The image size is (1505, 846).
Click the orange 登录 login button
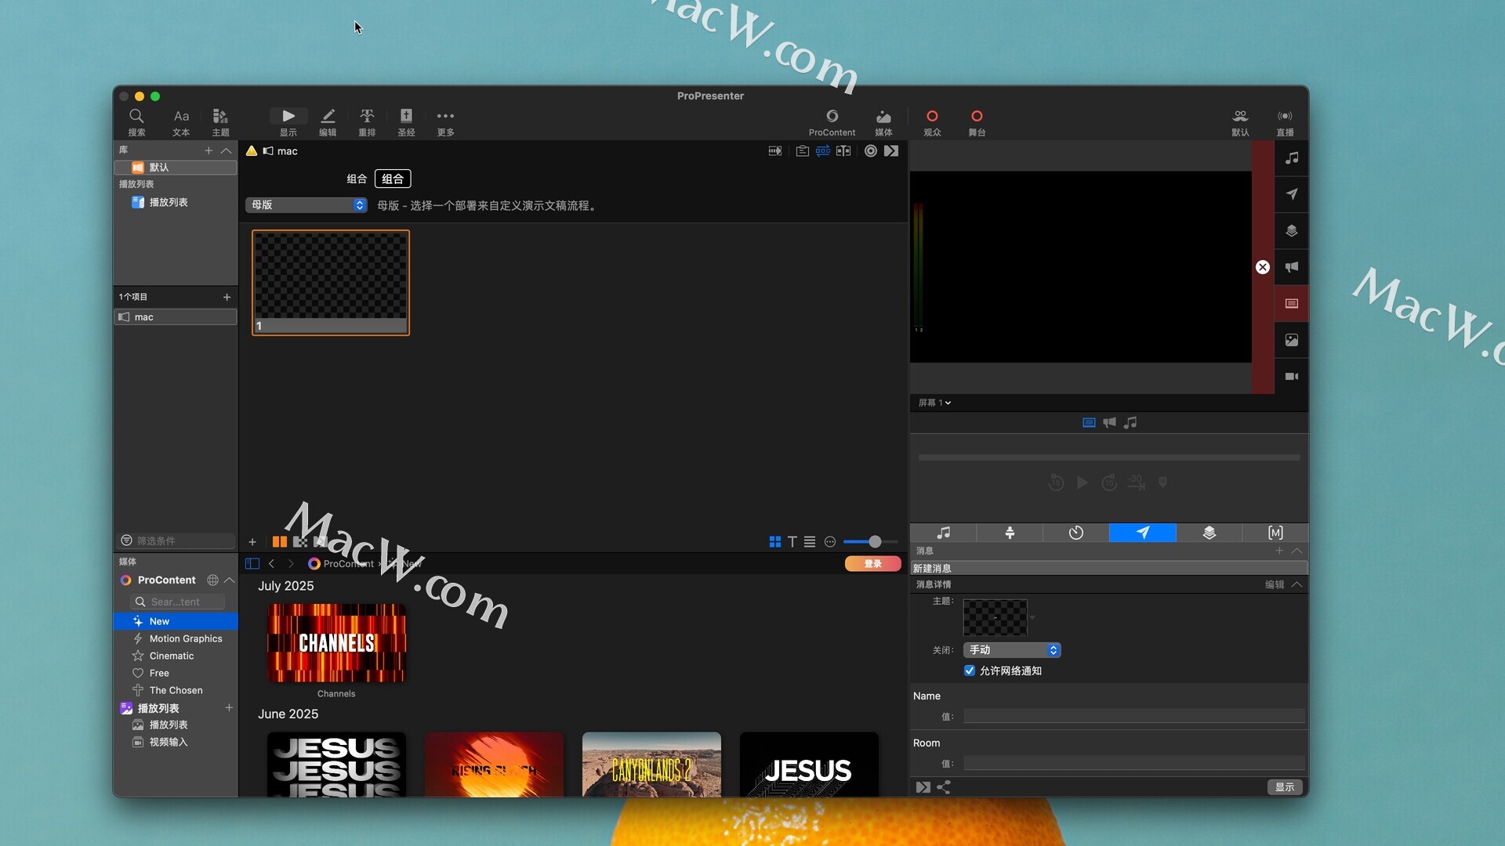872,564
